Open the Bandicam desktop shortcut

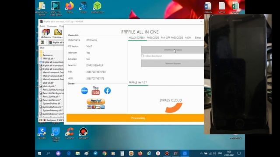tap(84, 133)
